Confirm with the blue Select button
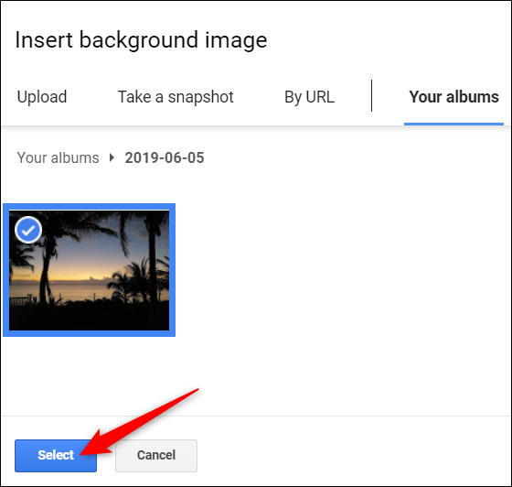 (x=56, y=455)
